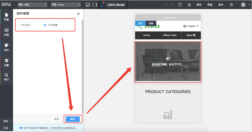Screen dimensions: 252x132
Task: Open the 设计 (Design) palette panel
Action: click(6, 47)
